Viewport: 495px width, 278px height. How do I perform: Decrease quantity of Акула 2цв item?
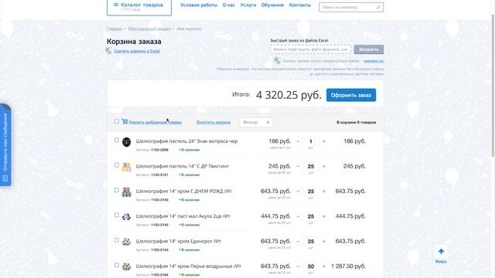coord(298,216)
